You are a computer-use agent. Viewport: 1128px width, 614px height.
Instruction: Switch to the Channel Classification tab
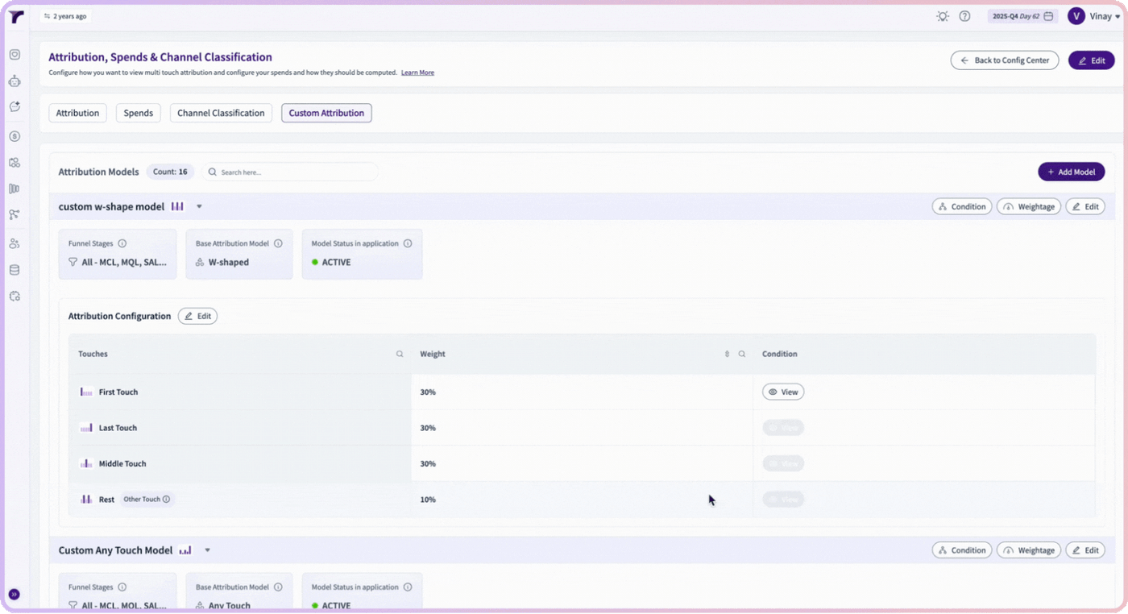(x=221, y=113)
